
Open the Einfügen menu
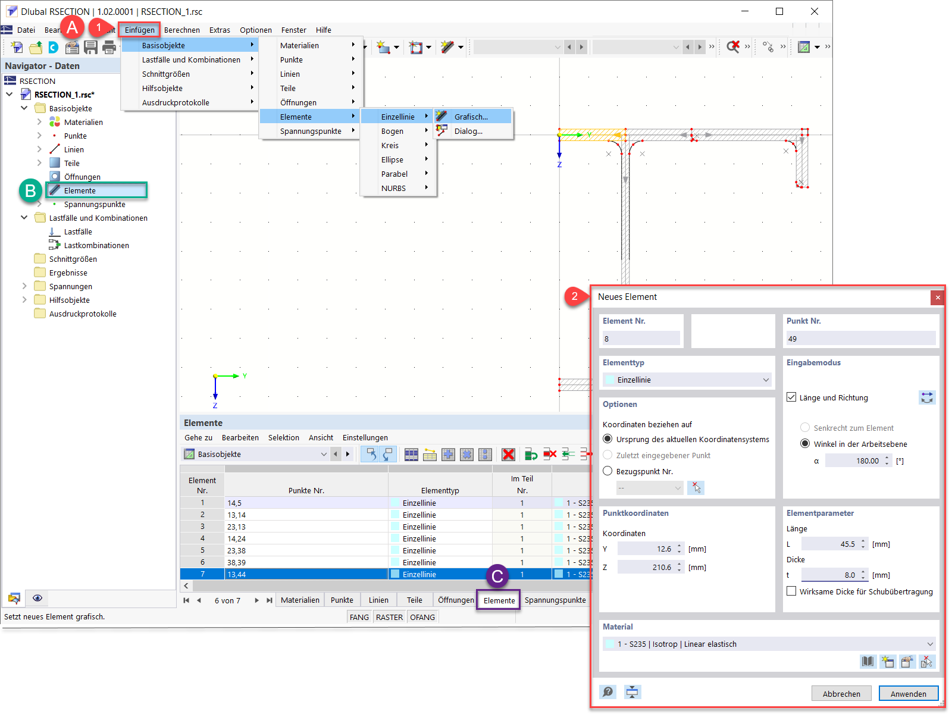(140, 30)
